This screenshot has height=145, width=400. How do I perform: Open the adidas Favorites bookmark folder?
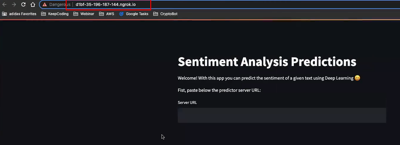coord(20,14)
